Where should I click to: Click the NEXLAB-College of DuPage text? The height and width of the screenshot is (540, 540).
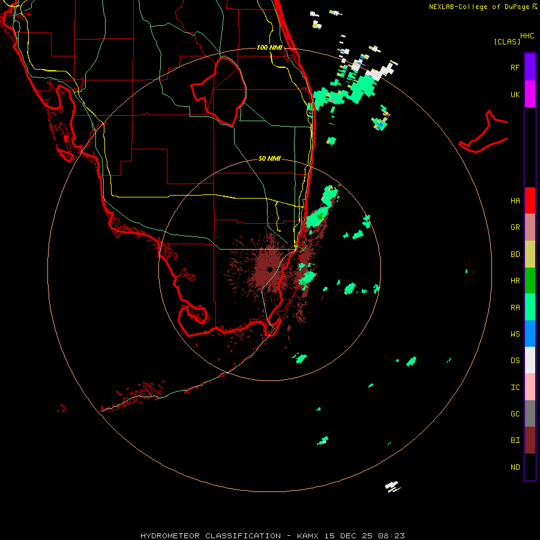pos(480,7)
